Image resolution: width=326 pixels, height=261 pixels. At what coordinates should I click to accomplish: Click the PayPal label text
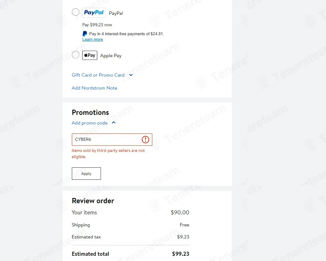tap(116, 13)
